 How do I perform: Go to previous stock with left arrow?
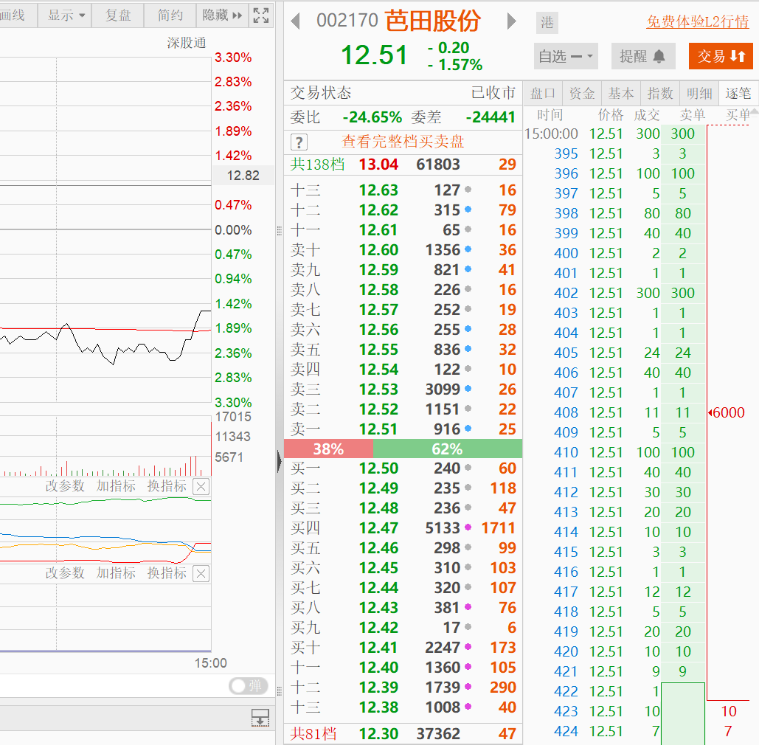tap(296, 21)
